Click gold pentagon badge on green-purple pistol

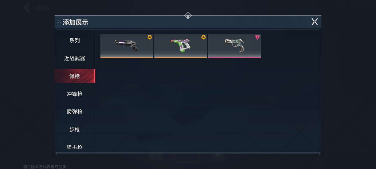click(x=203, y=37)
